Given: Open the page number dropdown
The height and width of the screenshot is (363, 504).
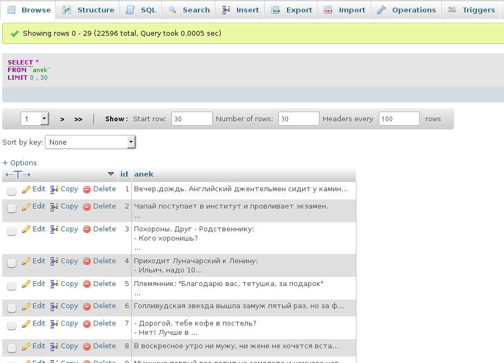Looking at the screenshot, I should (x=35, y=119).
